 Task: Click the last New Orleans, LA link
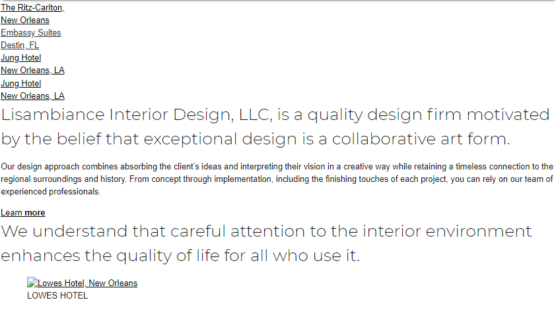click(x=32, y=96)
